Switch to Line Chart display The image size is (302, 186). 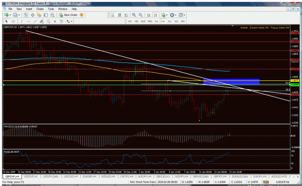click(126, 15)
